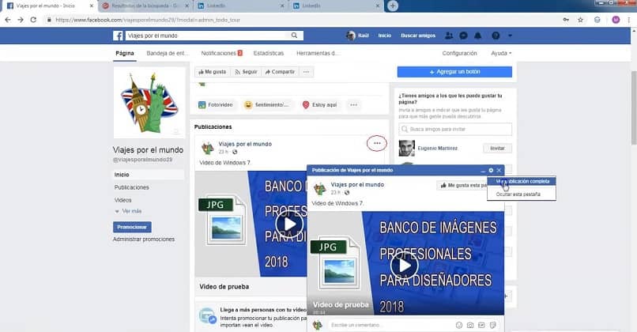
Task: Select Ocultar esta pestaña menu item
Action: [522, 194]
